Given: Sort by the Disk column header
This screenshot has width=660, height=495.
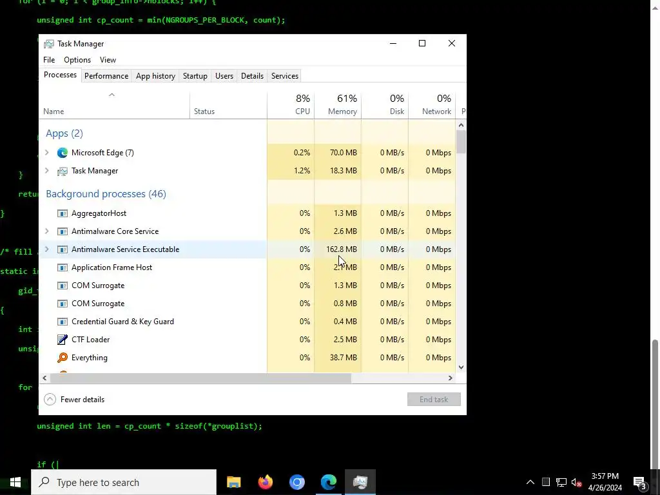Looking at the screenshot, I should pos(385,105).
